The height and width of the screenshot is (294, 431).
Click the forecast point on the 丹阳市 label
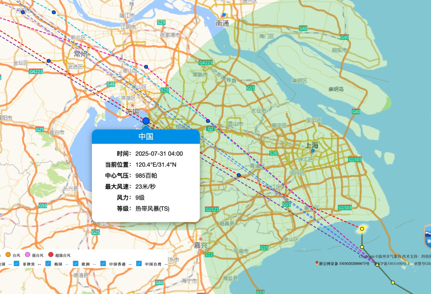click(x=23, y=12)
